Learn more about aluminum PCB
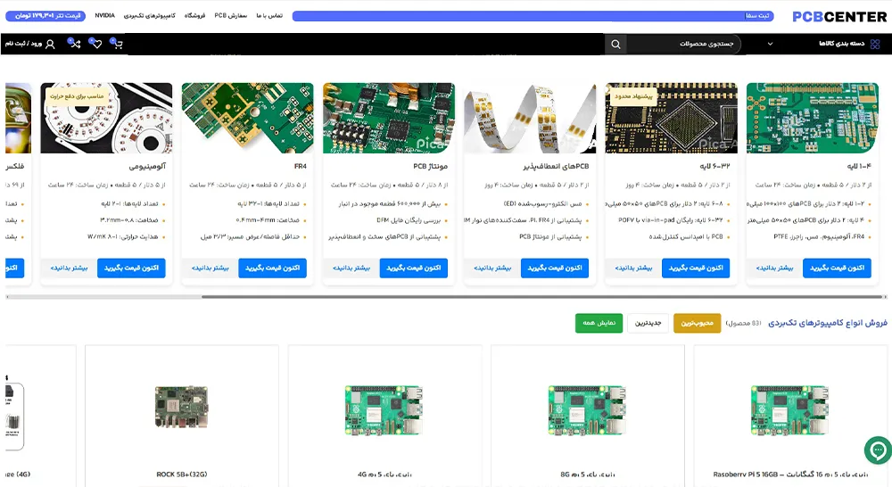 tap(69, 268)
